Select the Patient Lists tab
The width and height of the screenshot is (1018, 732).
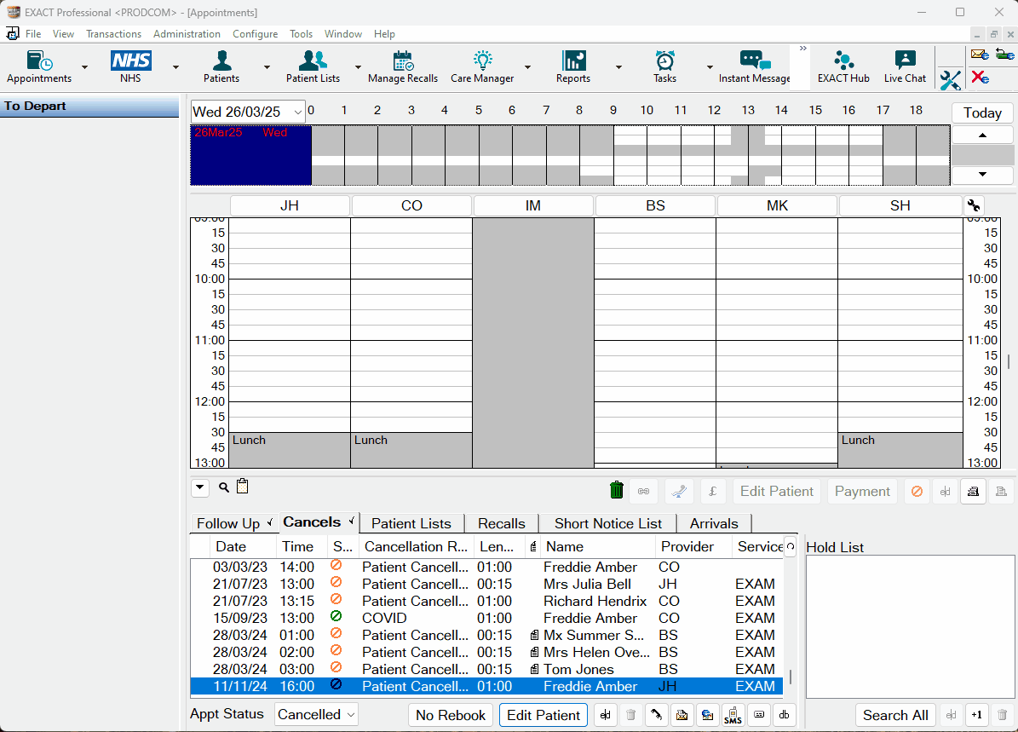411,523
